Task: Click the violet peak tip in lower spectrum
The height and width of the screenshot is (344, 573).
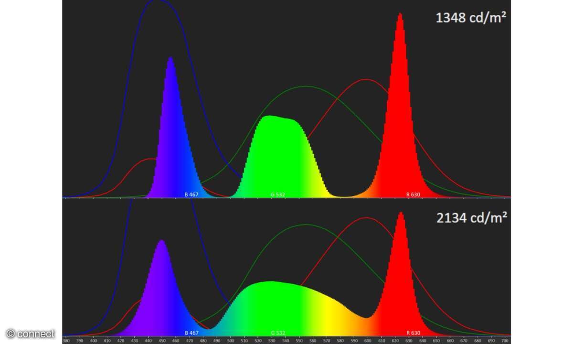Action: tap(162, 242)
